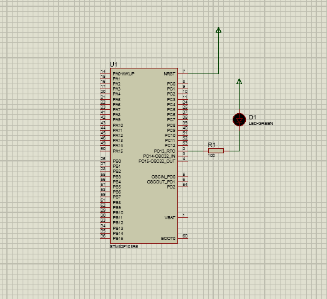Click the PD2 pin 54
This screenshot has width=327, height=299.
coord(183,187)
